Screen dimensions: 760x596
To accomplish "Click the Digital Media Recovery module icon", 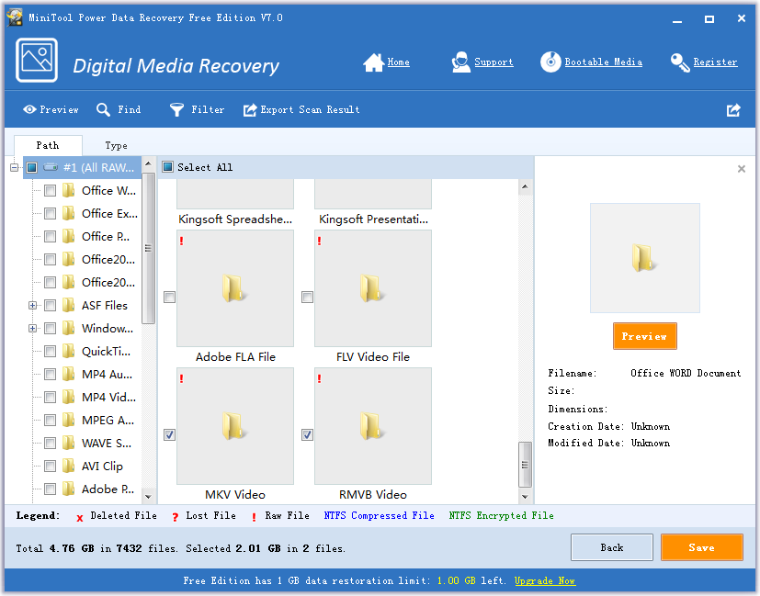I will pyautogui.click(x=37, y=61).
